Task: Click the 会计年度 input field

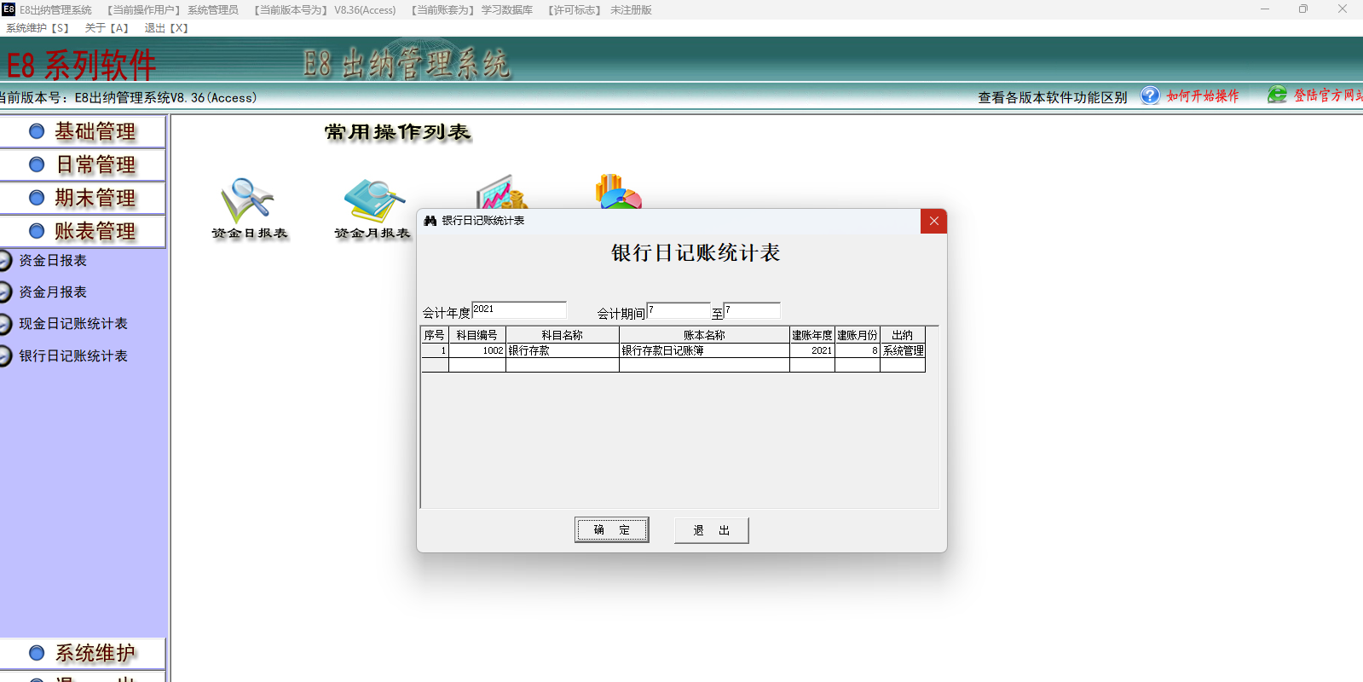Action: point(518,310)
